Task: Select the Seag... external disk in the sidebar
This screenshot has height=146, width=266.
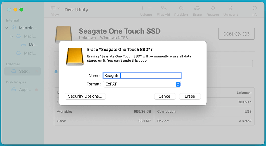Action: [x=23, y=71]
